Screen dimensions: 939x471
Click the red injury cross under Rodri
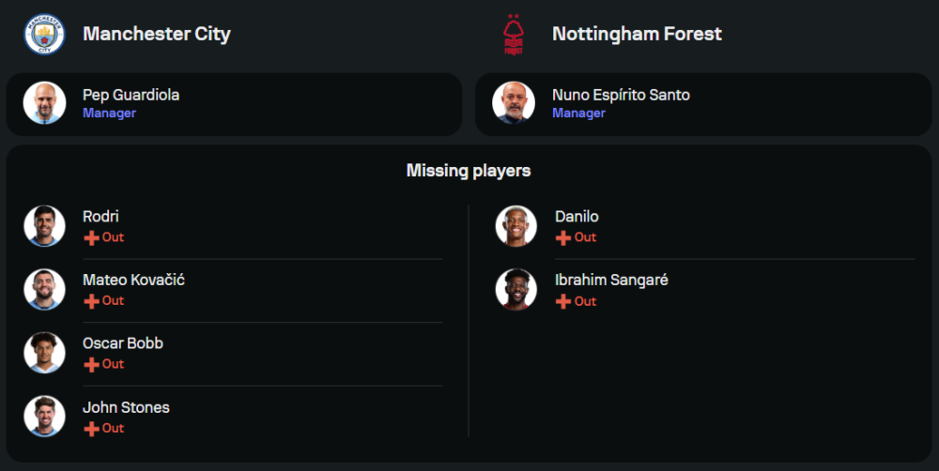[x=91, y=238]
